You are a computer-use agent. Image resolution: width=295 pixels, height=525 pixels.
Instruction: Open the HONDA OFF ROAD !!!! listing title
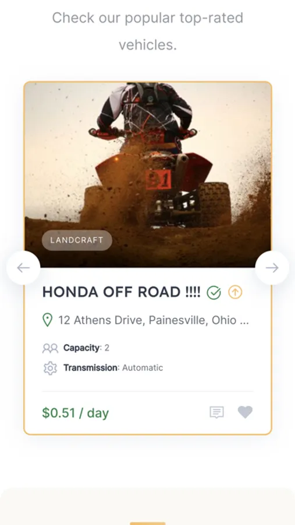tap(121, 292)
